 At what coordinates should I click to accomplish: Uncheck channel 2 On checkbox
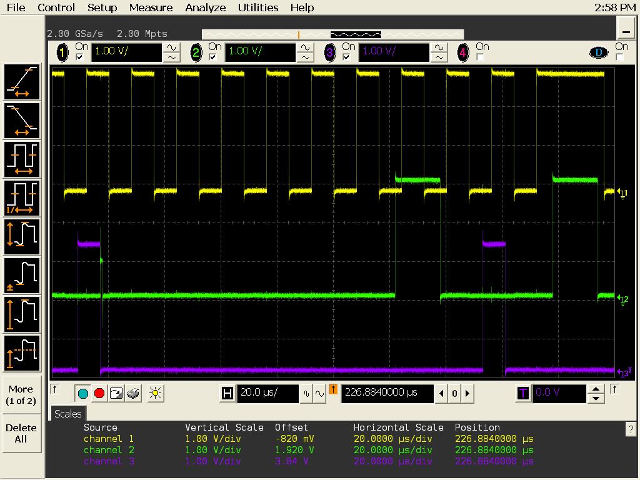pyautogui.click(x=212, y=57)
